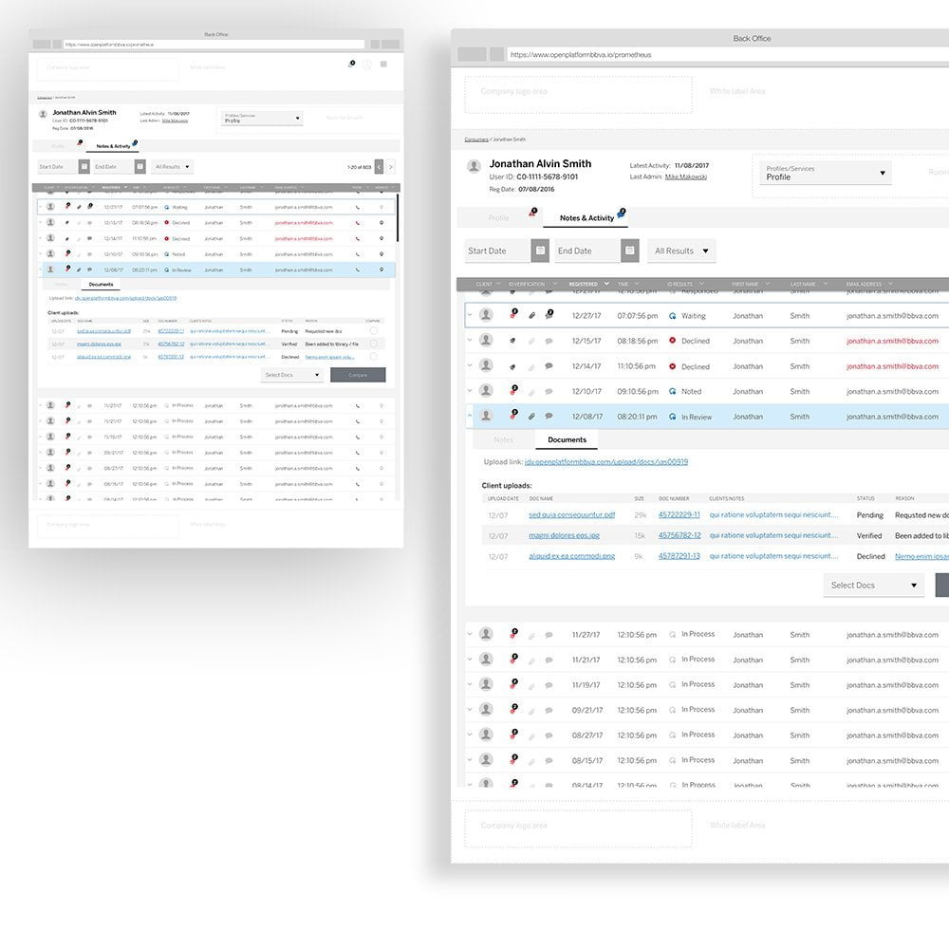Open All Results filter dropdown in large window
949x949 pixels.
click(x=682, y=251)
